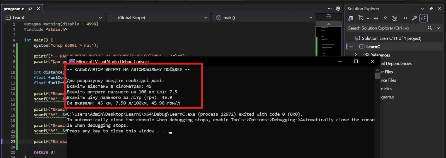Switch between solutions and folder views icon

click(x=350, y=18)
